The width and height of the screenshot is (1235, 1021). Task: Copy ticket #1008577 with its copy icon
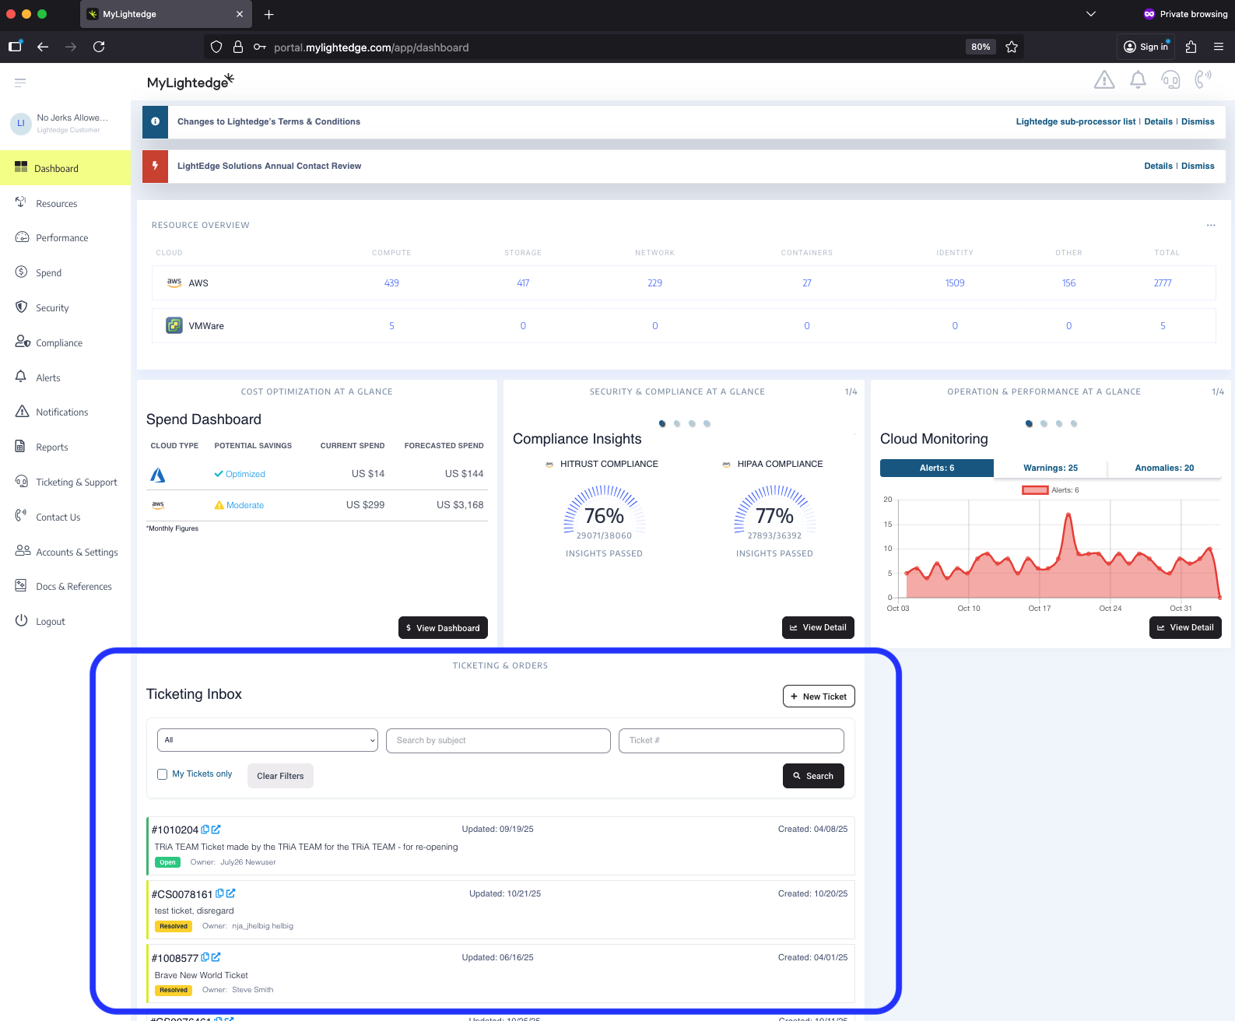pyautogui.click(x=205, y=957)
